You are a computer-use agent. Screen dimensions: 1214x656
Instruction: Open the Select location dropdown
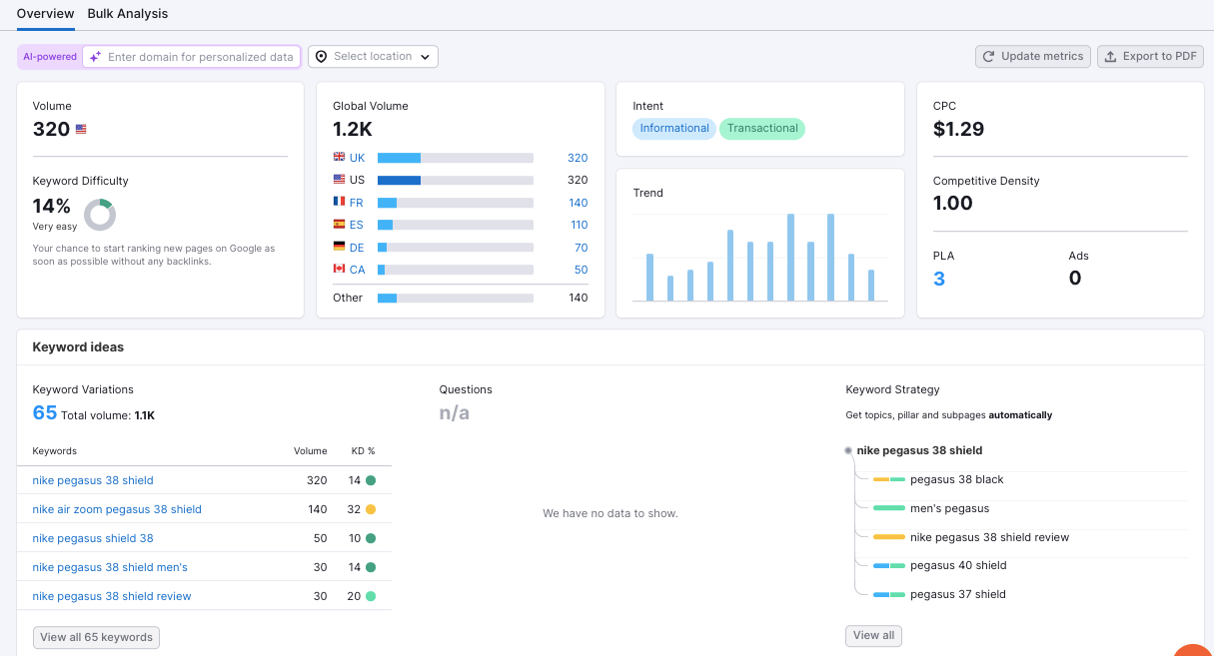coord(373,57)
